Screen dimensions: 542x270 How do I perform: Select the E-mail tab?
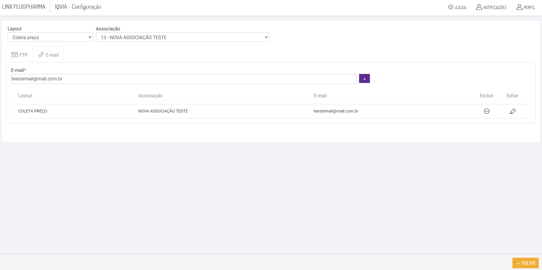point(52,55)
